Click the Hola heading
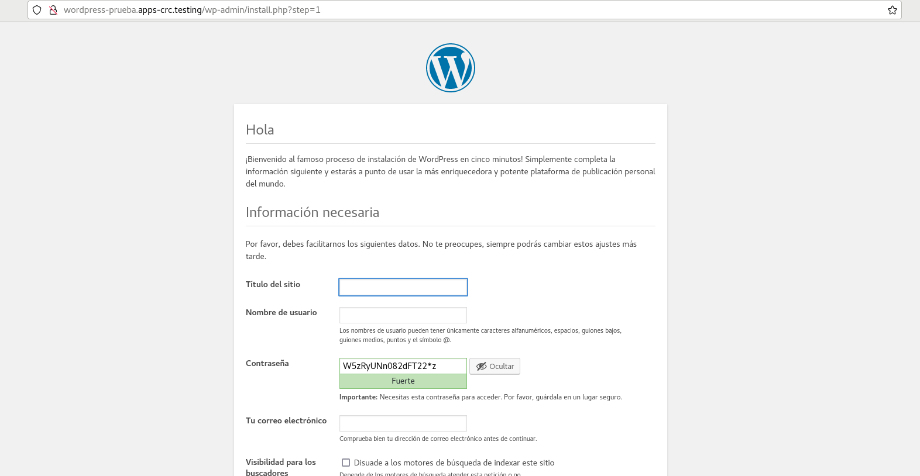 [260, 130]
